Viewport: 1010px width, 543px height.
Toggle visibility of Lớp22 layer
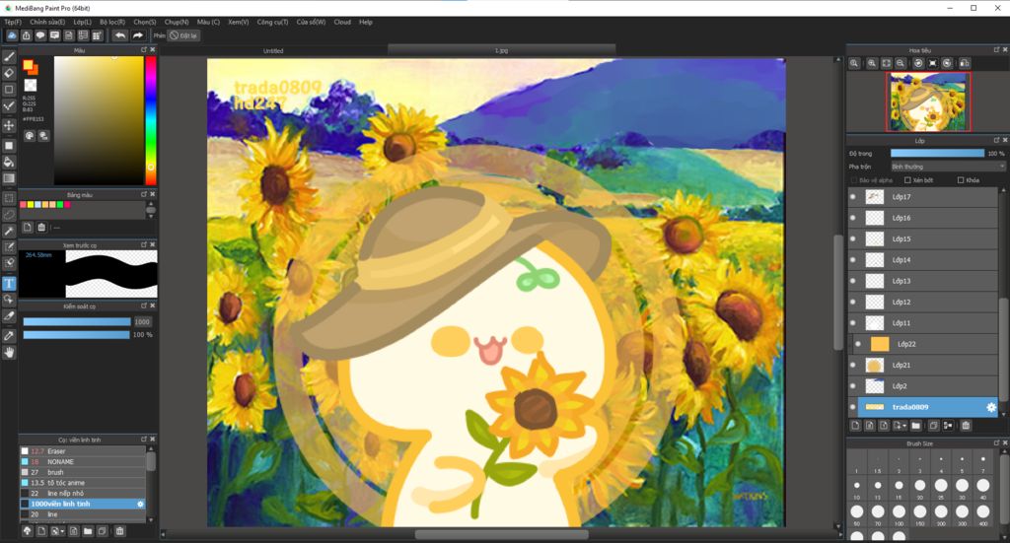[858, 344]
